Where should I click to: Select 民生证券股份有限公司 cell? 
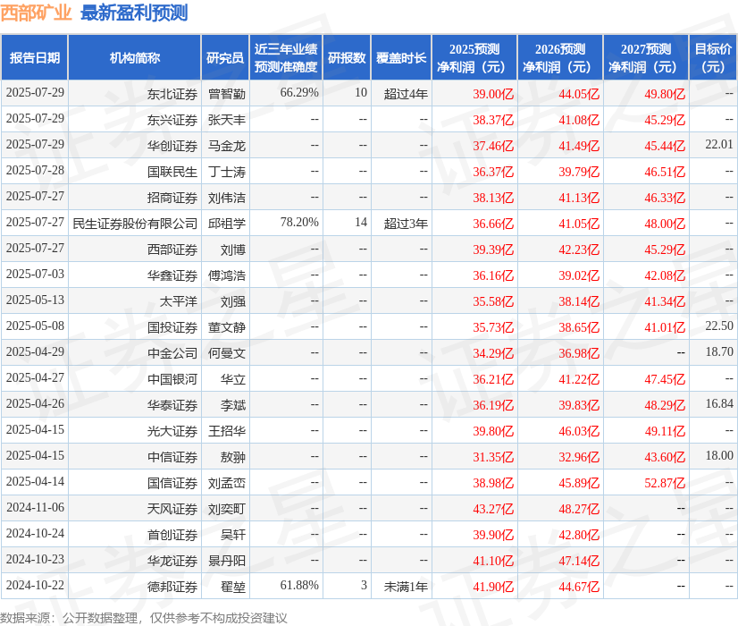click(135, 224)
